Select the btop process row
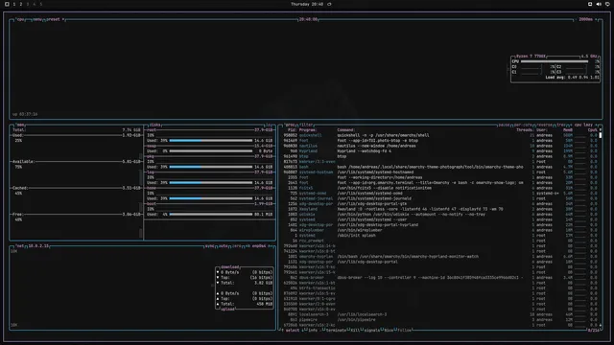The image size is (614, 345). pyautogui.click(x=440, y=156)
